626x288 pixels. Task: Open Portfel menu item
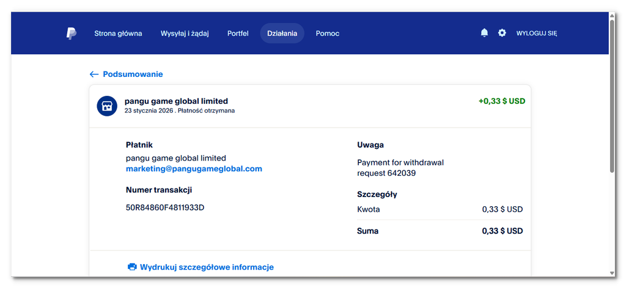(238, 34)
